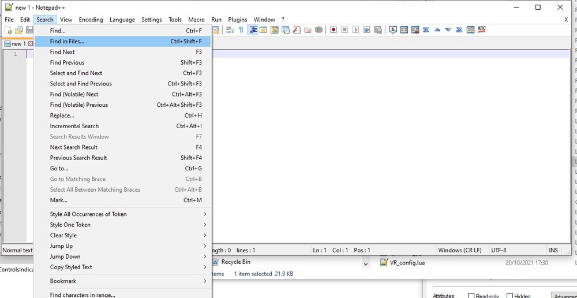Click the X at right of menu bar
Viewport: 577px width, 298px height.
pyautogui.click(x=566, y=20)
